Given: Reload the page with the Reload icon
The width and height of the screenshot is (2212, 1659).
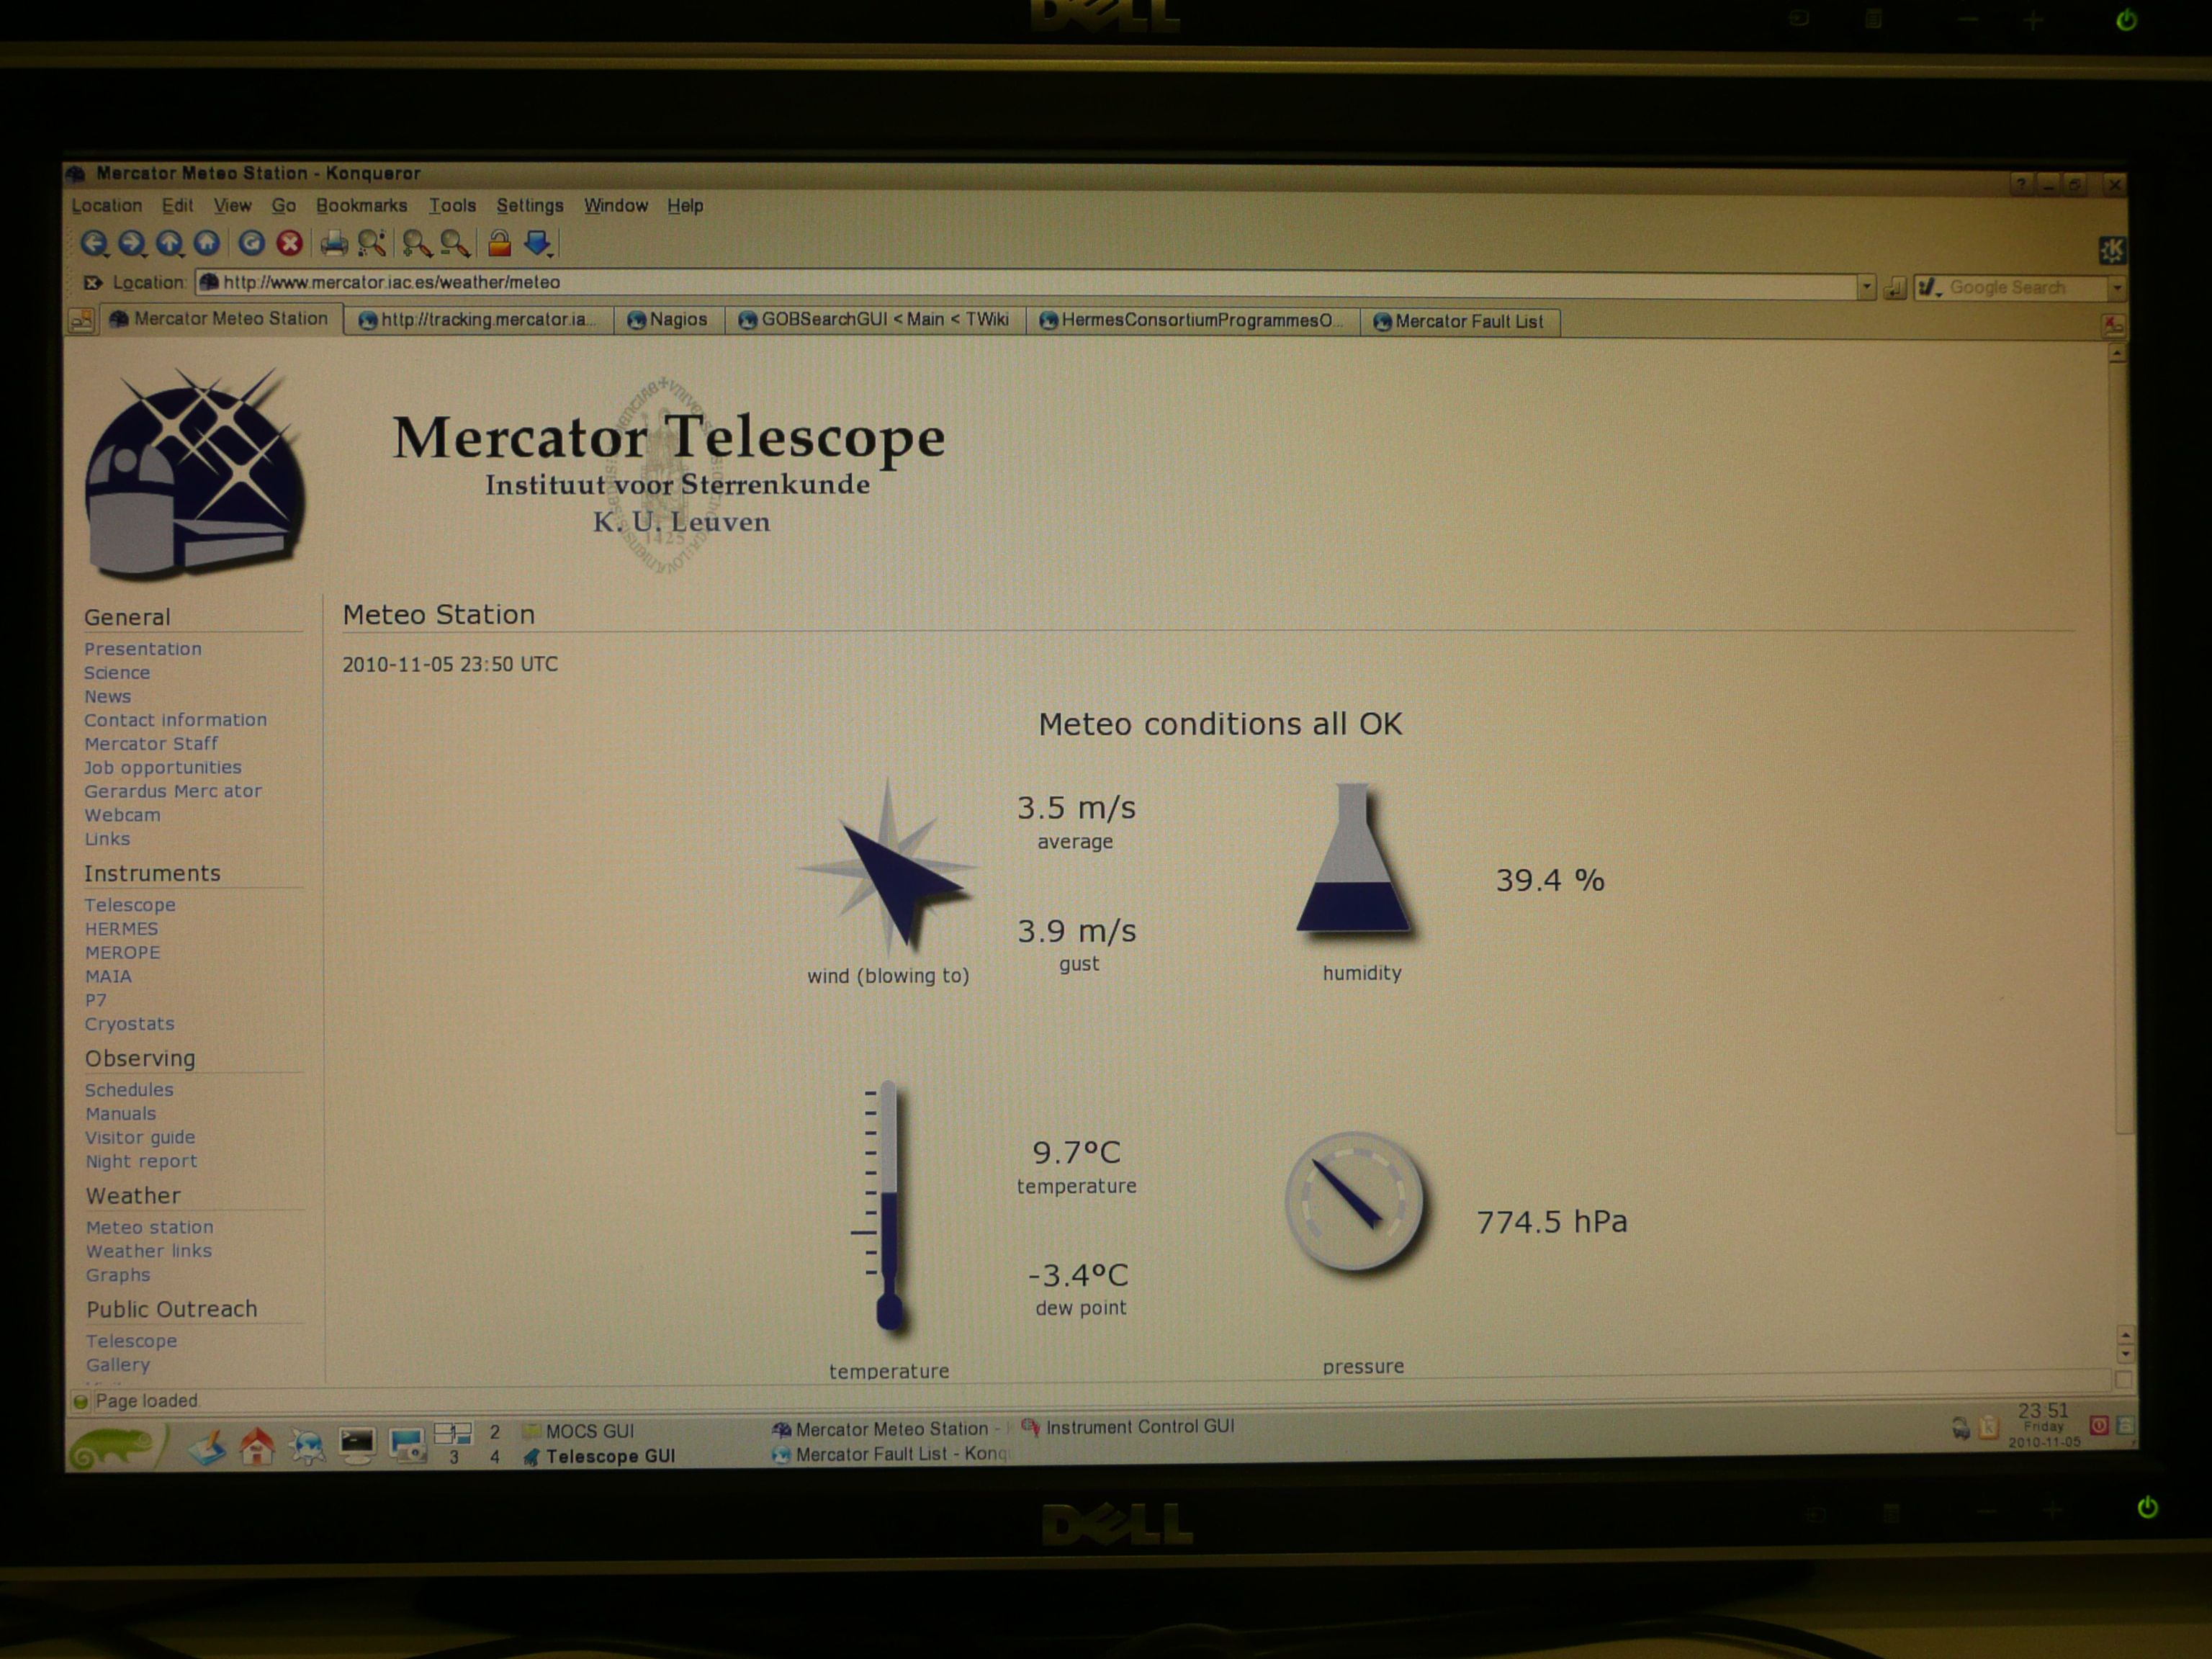Looking at the screenshot, I should click(x=251, y=243).
